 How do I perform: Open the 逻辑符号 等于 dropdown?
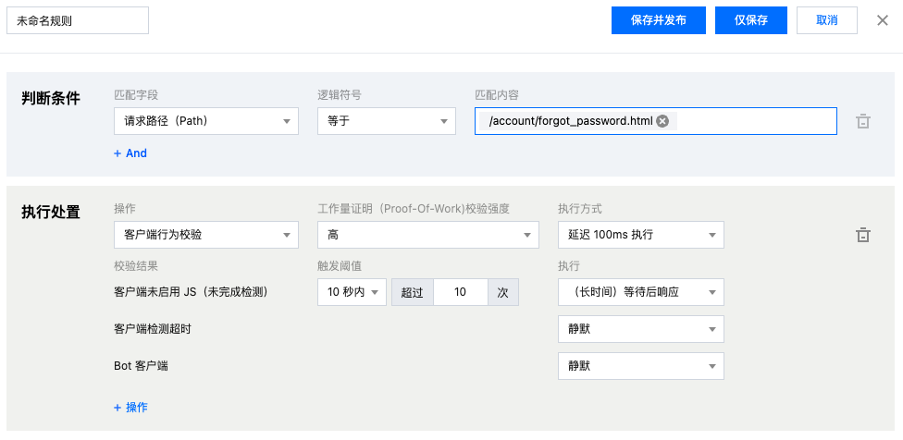(x=386, y=121)
